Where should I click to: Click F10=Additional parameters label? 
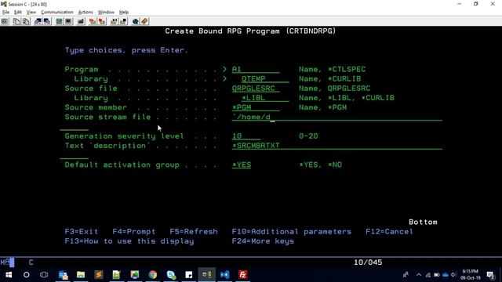pos(291,232)
